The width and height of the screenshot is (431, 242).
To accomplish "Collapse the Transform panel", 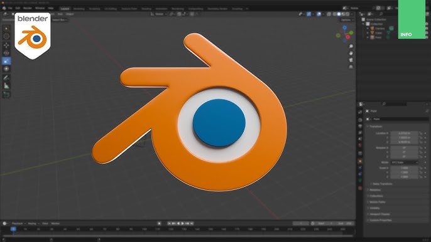I will tap(376, 127).
